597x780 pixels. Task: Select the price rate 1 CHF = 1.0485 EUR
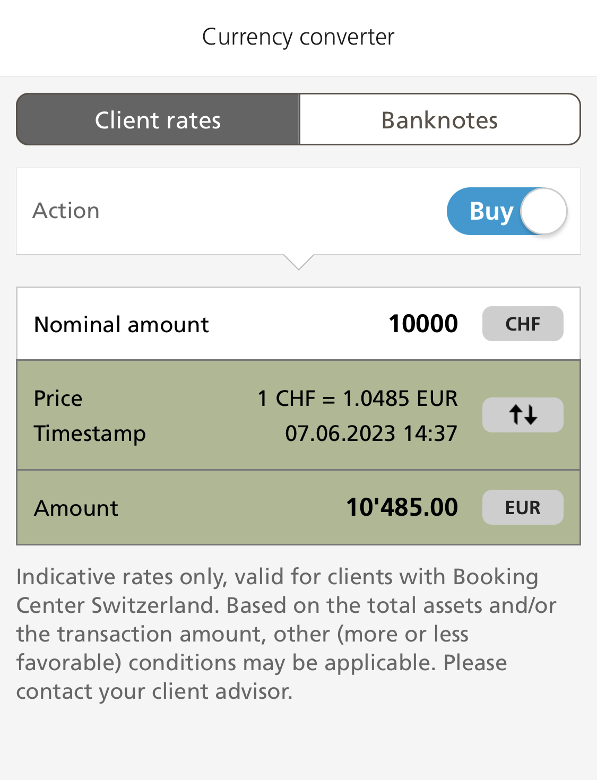pyautogui.click(x=358, y=398)
